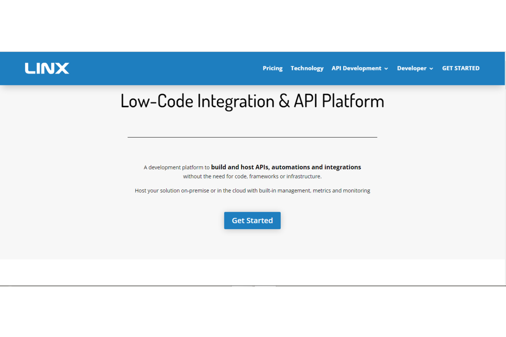The width and height of the screenshot is (506, 337).
Task: Click the ampersand in the main heading
Action: pyautogui.click(x=284, y=101)
